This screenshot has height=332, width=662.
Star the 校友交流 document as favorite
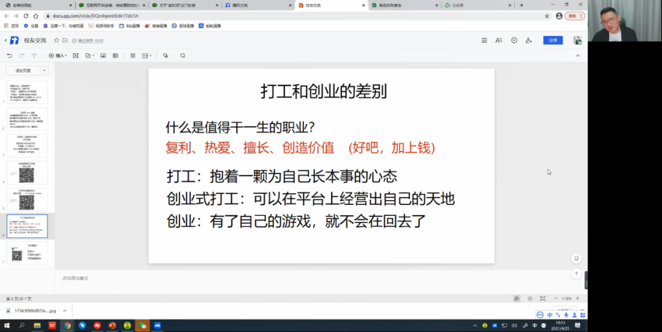[x=56, y=40]
